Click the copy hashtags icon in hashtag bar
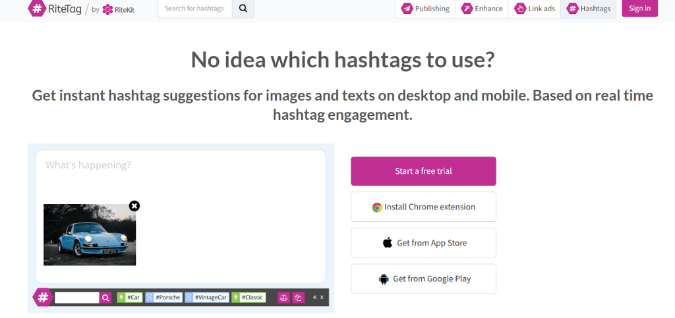This screenshot has width=675, height=318. tap(298, 298)
